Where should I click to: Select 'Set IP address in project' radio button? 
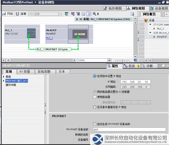point(94,76)
